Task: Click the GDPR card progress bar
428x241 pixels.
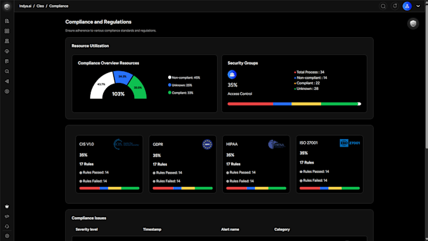Action: click(183, 188)
